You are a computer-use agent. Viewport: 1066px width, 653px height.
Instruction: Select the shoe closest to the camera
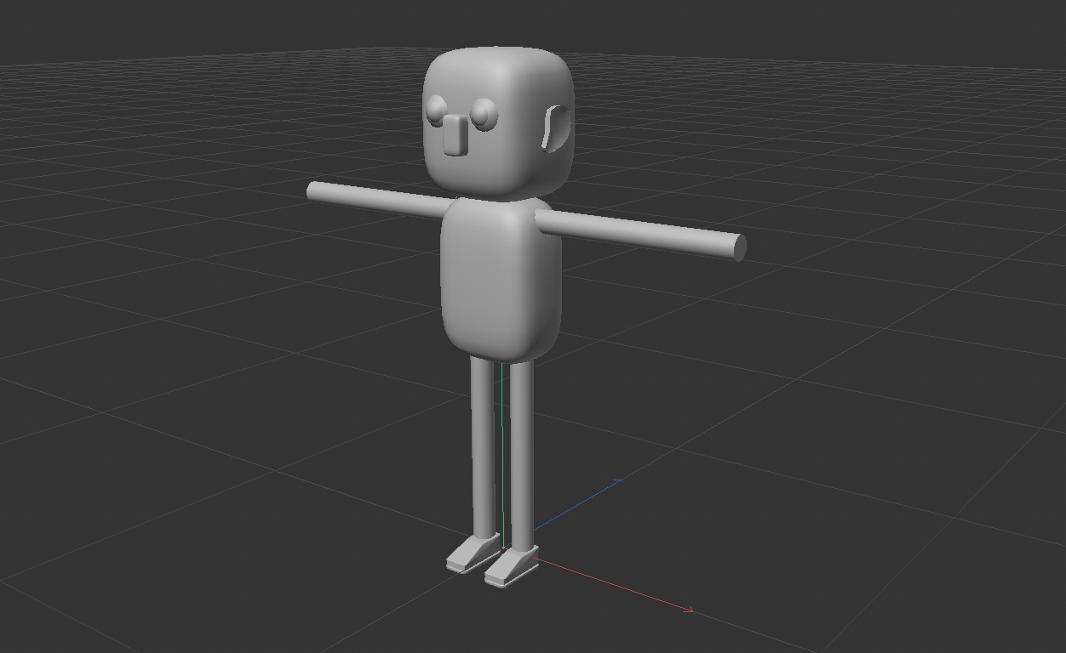click(x=512, y=566)
